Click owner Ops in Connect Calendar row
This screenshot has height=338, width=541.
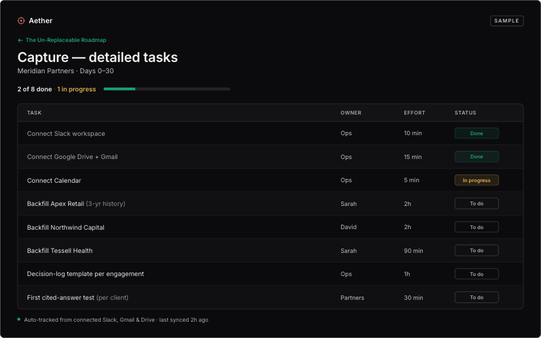tap(346, 180)
